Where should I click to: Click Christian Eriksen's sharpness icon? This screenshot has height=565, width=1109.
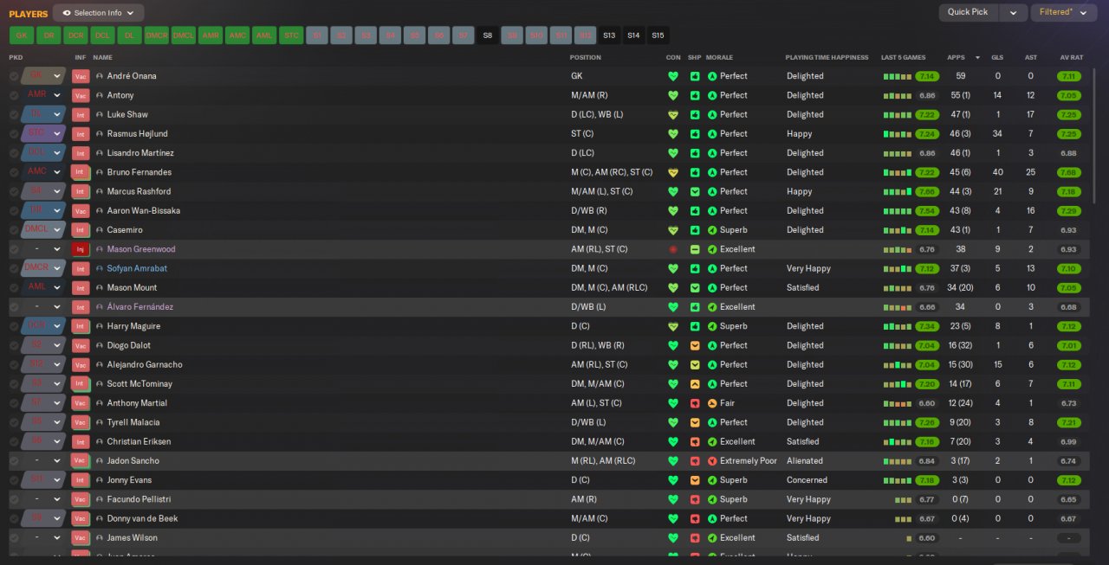[695, 441]
